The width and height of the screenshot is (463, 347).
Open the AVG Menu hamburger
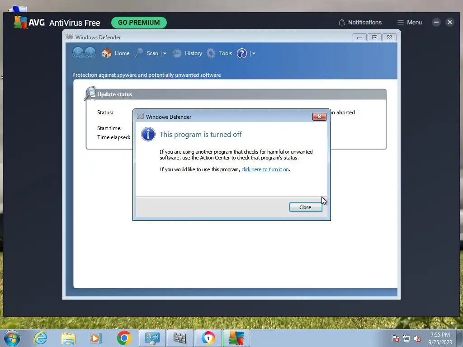(x=401, y=23)
